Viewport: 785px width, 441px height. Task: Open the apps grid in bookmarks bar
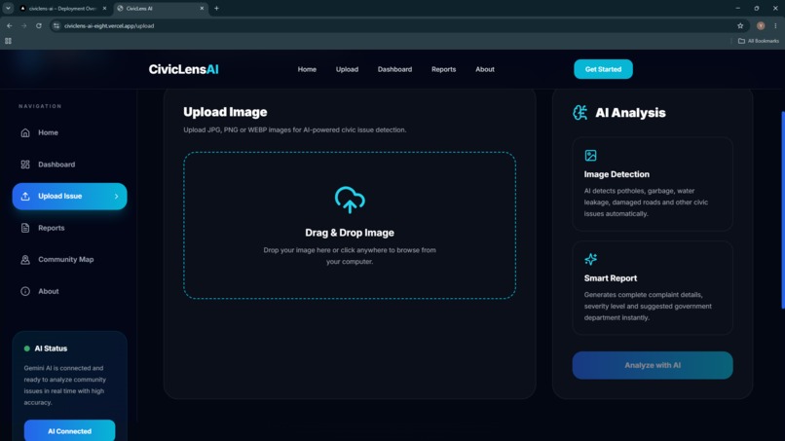pos(8,41)
